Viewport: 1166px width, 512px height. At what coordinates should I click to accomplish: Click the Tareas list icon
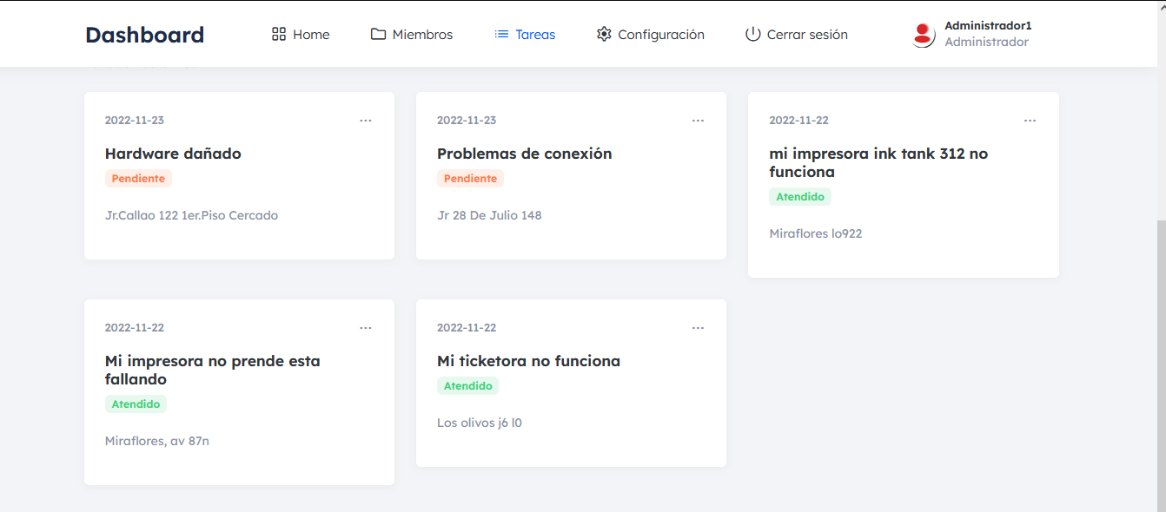click(x=501, y=34)
